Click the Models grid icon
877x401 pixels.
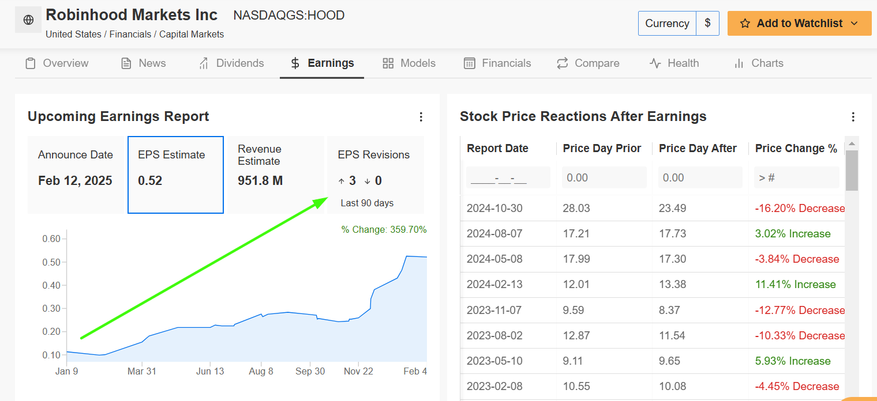pos(388,63)
